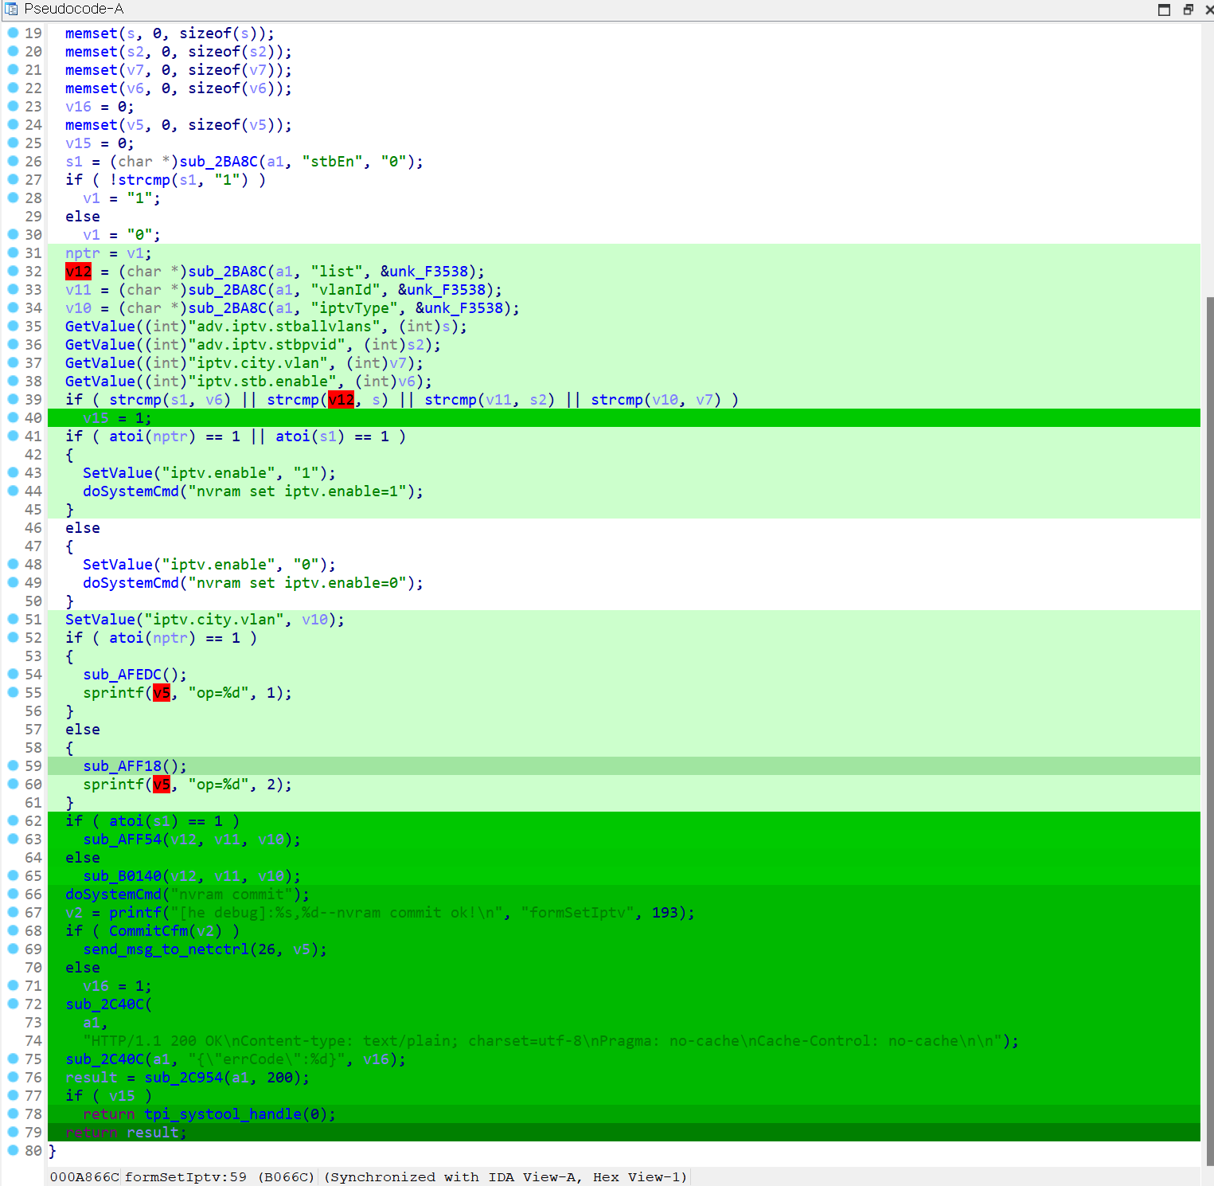
Task: Click line number 46 else gutter
Action: 33,528
